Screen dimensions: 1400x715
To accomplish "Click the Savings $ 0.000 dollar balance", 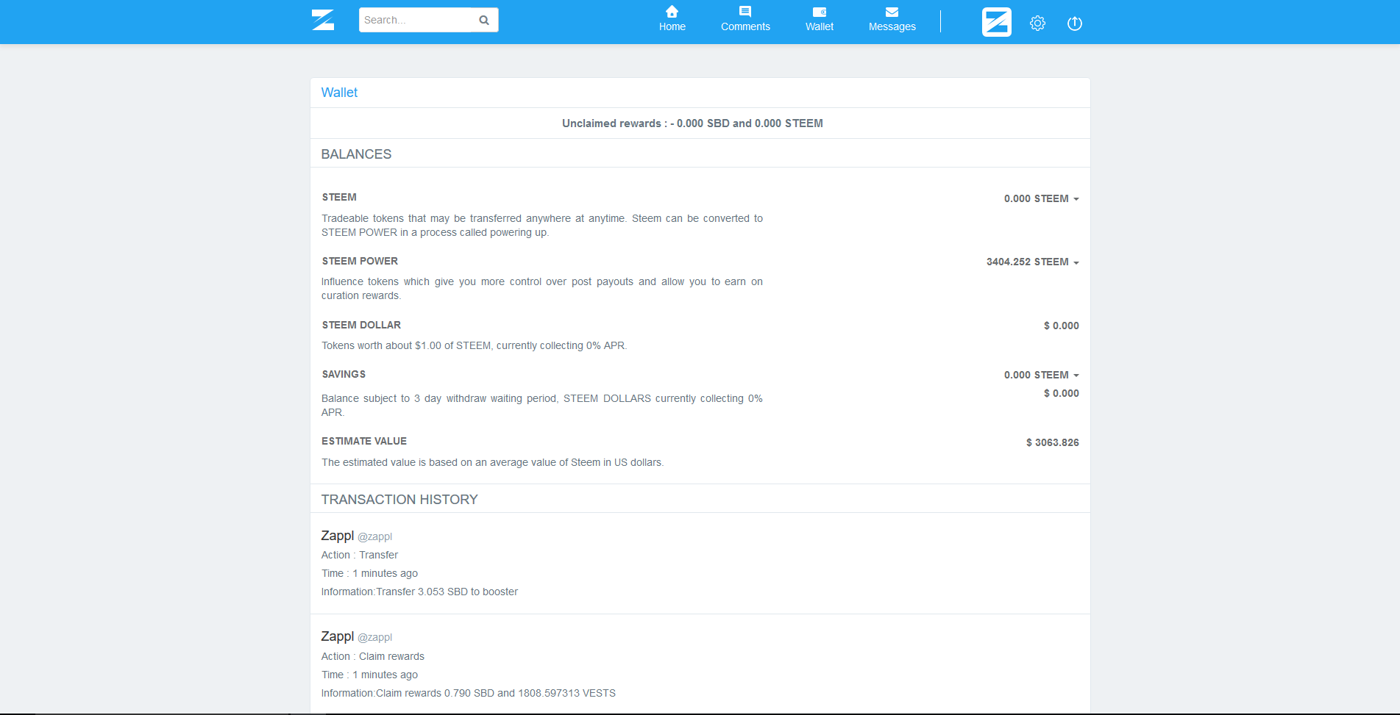I will [1061, 394].
